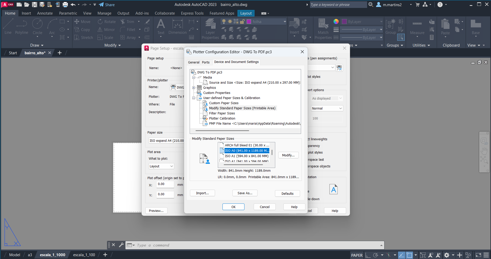Screen dimensions: 491x259
Task: Toggle Group Selection On/Off in Groups panel
Action: coord(401,37)
